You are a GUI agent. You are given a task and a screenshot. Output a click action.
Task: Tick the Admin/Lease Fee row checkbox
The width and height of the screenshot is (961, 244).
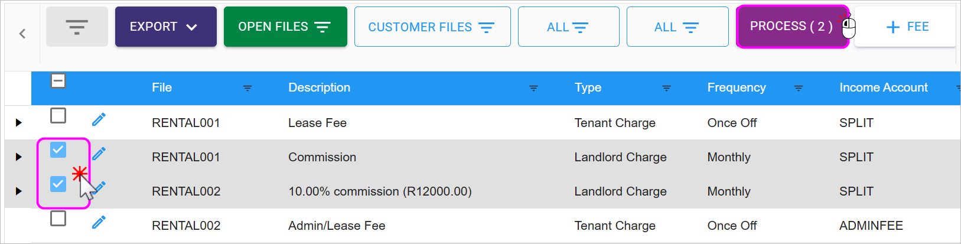point(58,219)
